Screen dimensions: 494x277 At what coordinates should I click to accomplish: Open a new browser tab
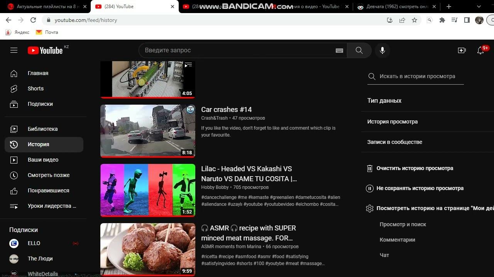(448, 7)
